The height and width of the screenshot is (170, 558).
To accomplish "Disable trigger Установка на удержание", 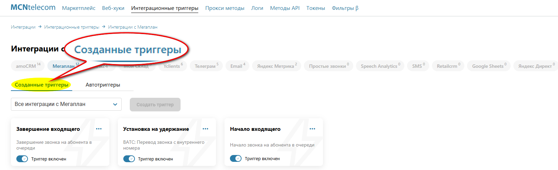I will click(129, 159).
